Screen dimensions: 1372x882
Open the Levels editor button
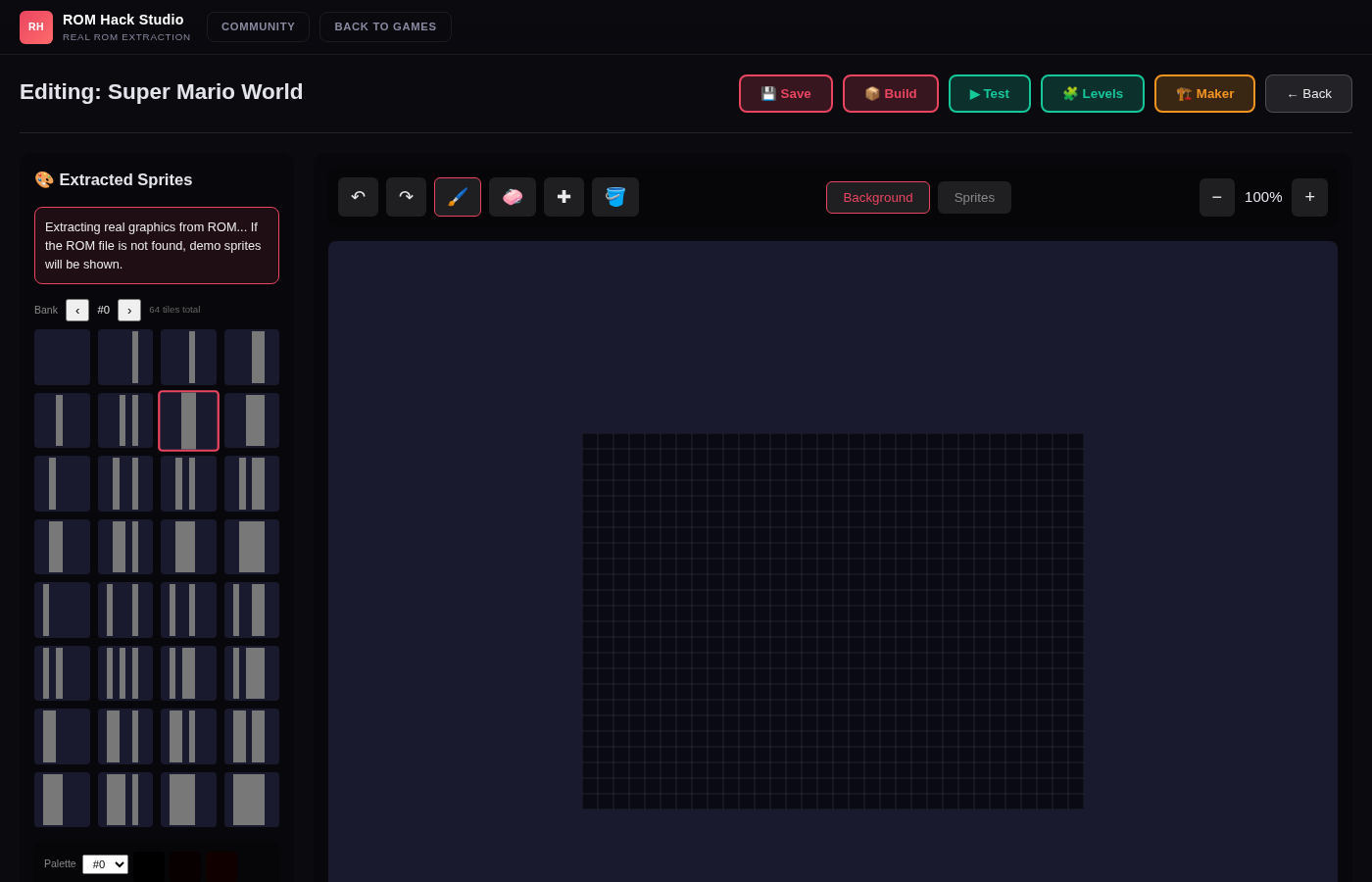pos(1093,93)
